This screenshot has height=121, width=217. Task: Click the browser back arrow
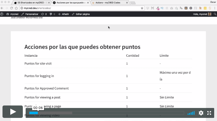point(2,8)
